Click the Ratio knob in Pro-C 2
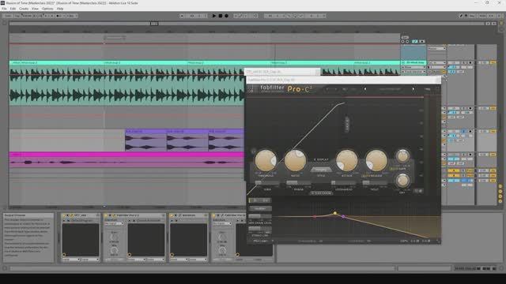Image resolution: width=506 pixels, height=284 pixels. tap(295, 160)
